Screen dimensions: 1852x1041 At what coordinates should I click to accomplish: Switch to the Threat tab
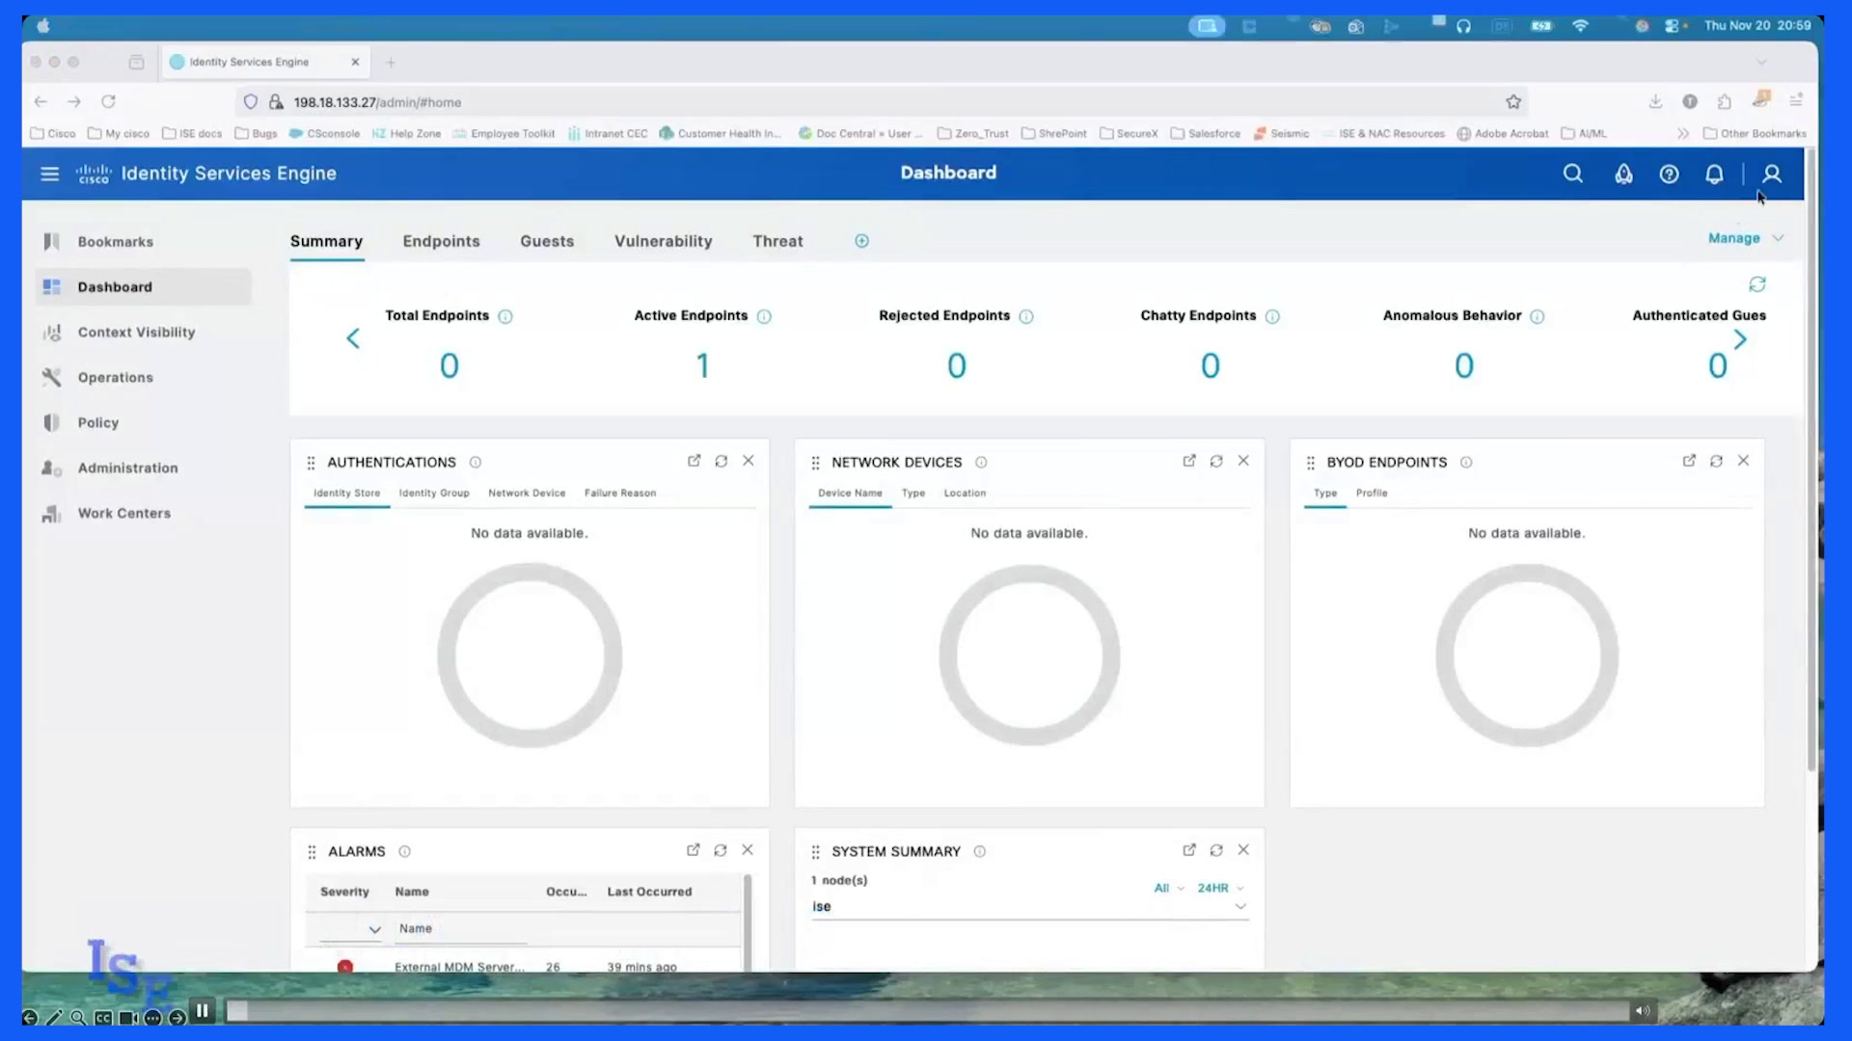777,241
